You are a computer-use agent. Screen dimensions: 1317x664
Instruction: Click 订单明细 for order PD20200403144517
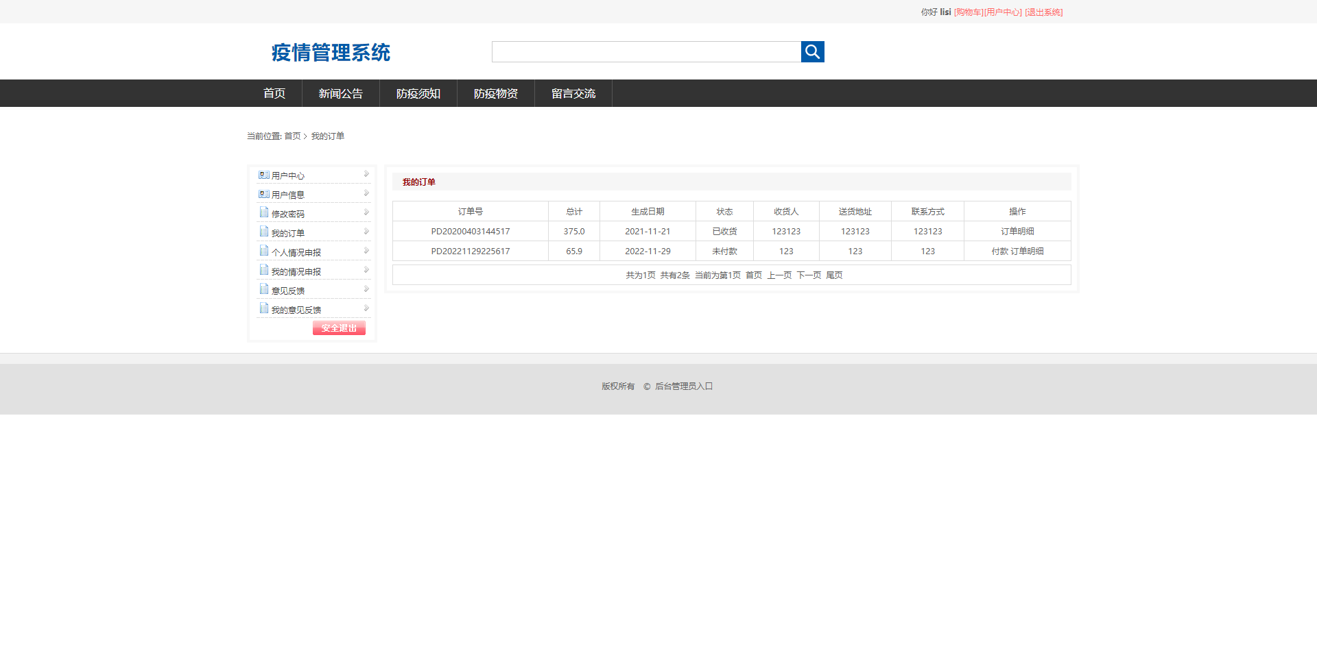[x=1017, y=232]
